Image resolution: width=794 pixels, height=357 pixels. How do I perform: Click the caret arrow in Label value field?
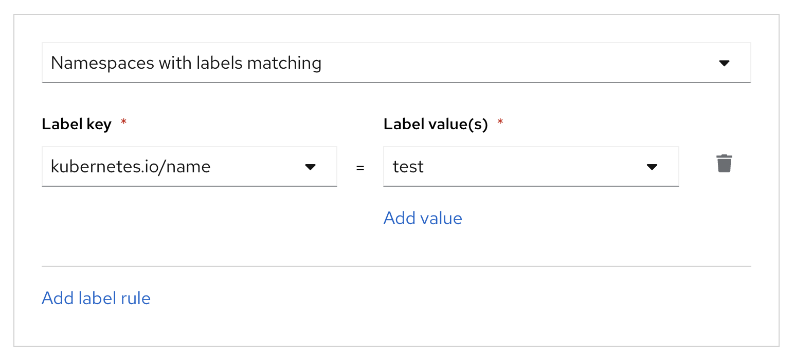[x=652, y=167]
